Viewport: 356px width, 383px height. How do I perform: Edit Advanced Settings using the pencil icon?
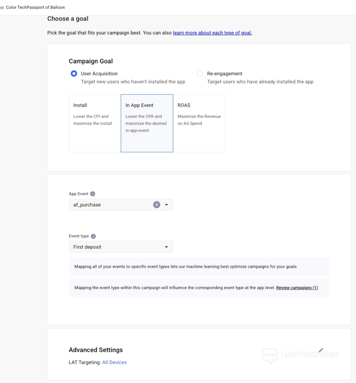tap(321, 350)
